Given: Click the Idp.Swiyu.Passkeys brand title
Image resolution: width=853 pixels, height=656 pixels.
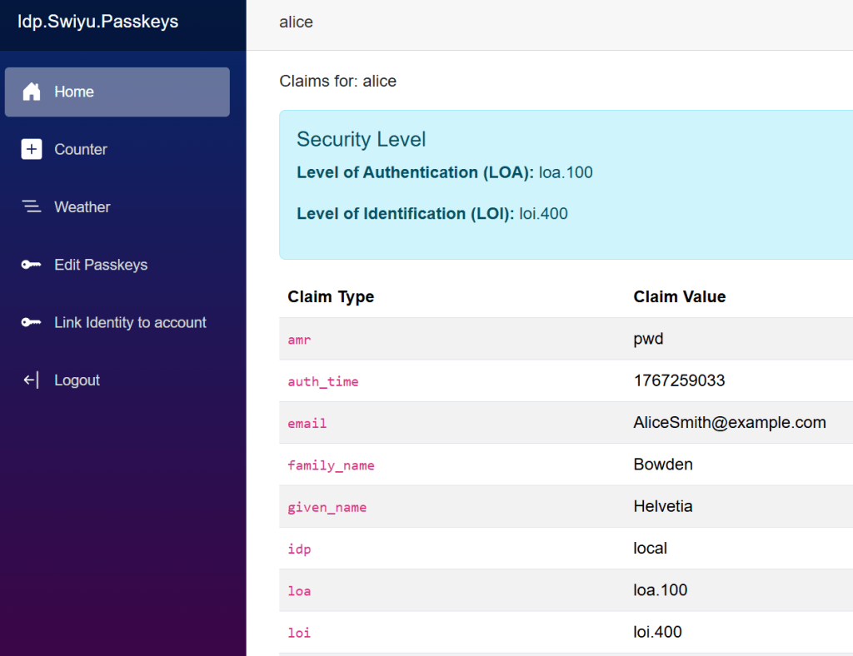Looking at the screenshot, I should click(98, 22).
